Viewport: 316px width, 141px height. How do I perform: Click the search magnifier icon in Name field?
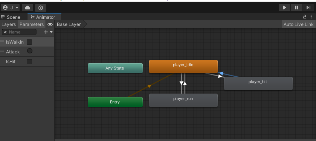point(5,32)
